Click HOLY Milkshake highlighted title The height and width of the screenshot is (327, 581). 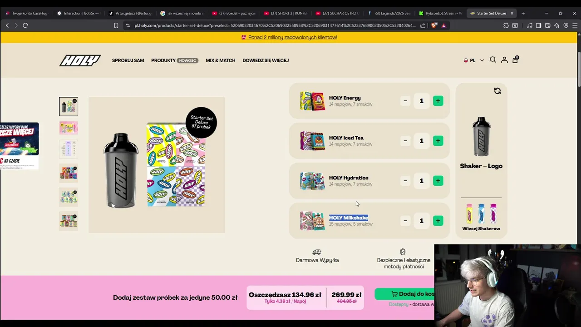tap(349, 218)
